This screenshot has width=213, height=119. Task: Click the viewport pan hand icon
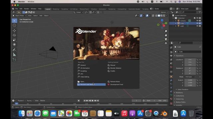coord(166,35)
